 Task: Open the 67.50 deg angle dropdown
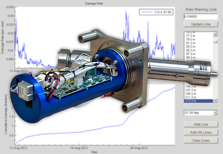click(201, 113)
